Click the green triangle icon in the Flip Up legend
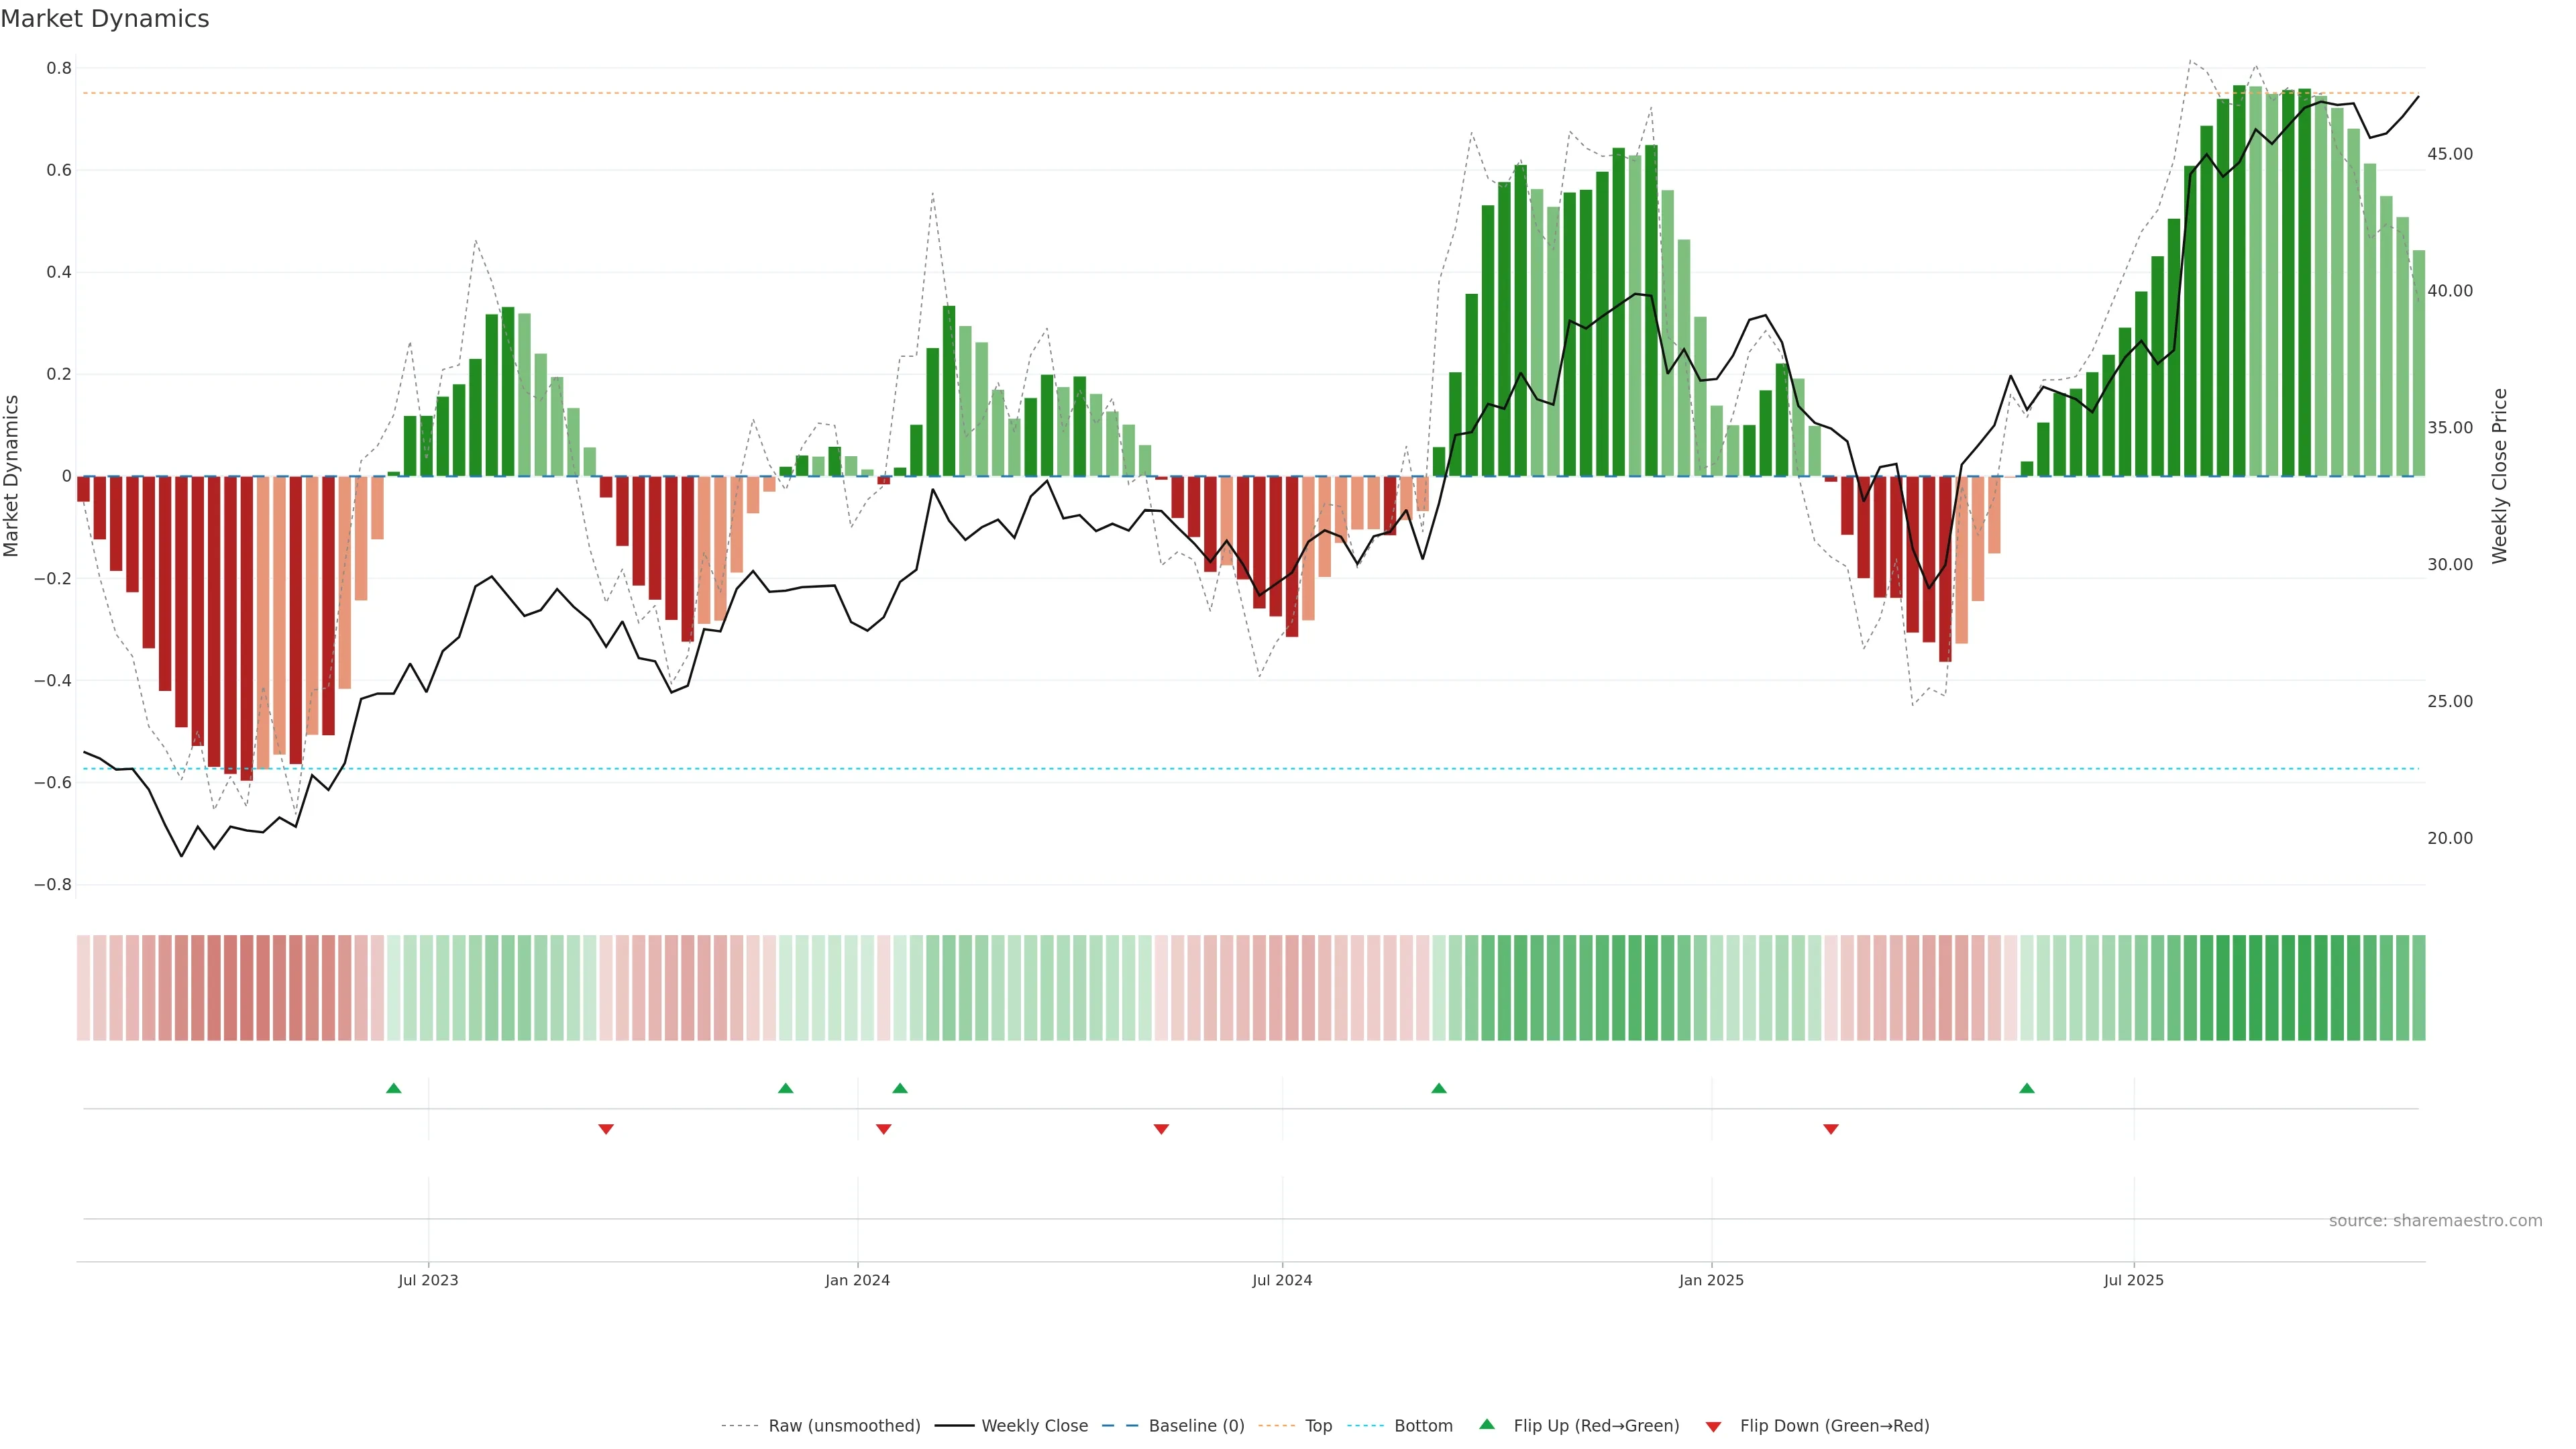This screenshot has height=1449, width=2576. (x=1487, y=1424)
